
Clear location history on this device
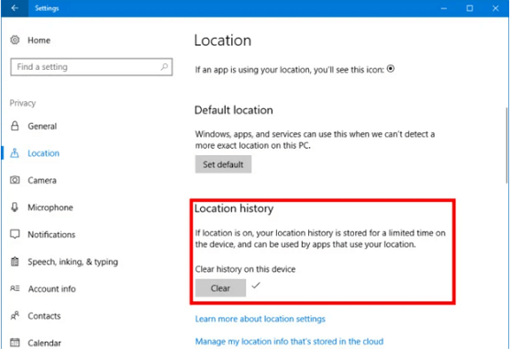220,288
